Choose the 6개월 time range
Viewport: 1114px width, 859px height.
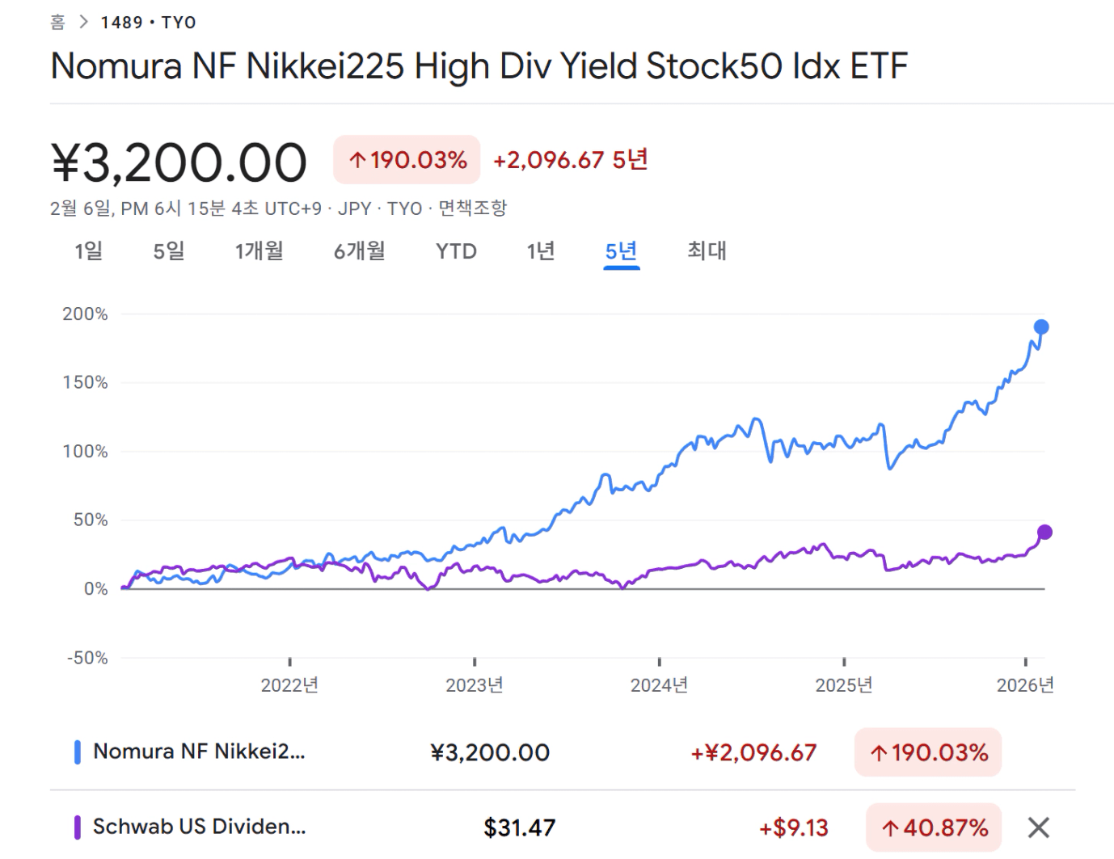click(360, 251)
